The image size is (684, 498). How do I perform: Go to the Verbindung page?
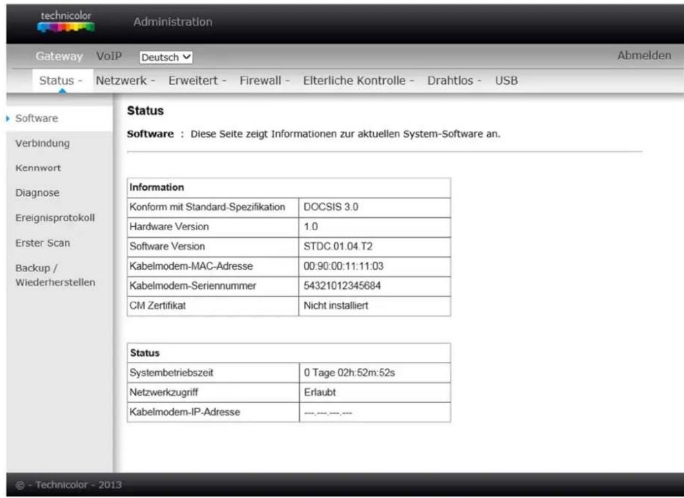pos(43,143)
